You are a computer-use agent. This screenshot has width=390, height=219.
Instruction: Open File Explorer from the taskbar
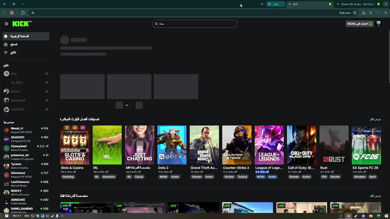tap(371, 216)
